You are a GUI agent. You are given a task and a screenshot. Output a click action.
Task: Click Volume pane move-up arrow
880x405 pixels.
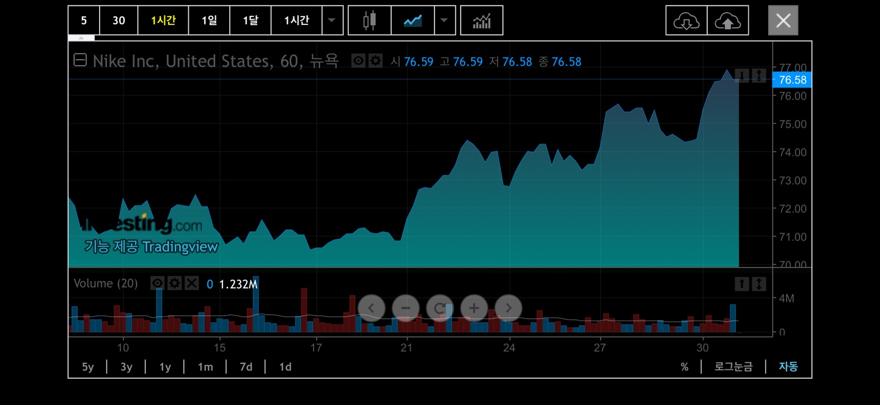(x=741, y=283)
